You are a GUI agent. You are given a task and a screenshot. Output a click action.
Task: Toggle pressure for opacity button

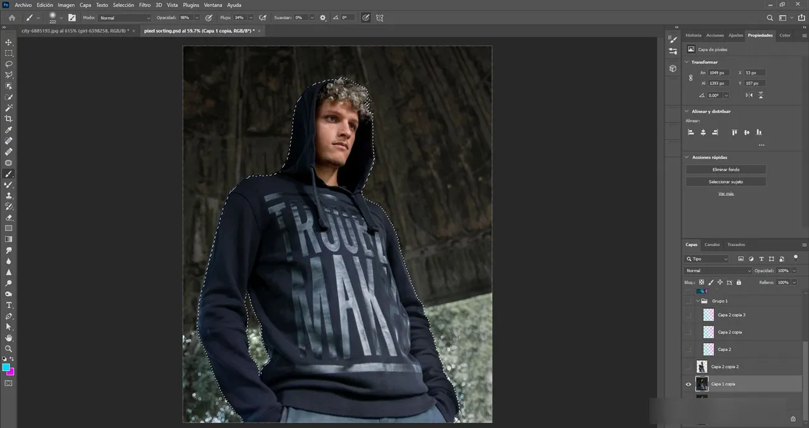[209, 18]
